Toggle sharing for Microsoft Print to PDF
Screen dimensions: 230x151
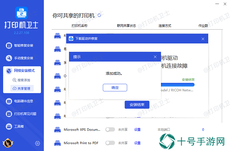point(110,143)
